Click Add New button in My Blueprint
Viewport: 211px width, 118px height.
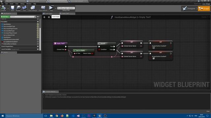pos(5,17)
